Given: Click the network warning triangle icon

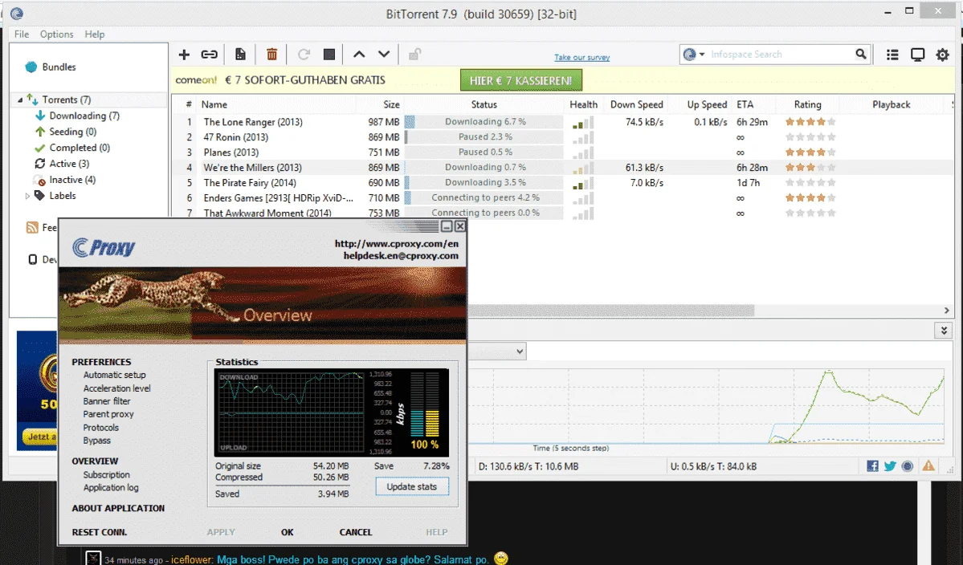Looking at the screenshot, I should (928, 465).
